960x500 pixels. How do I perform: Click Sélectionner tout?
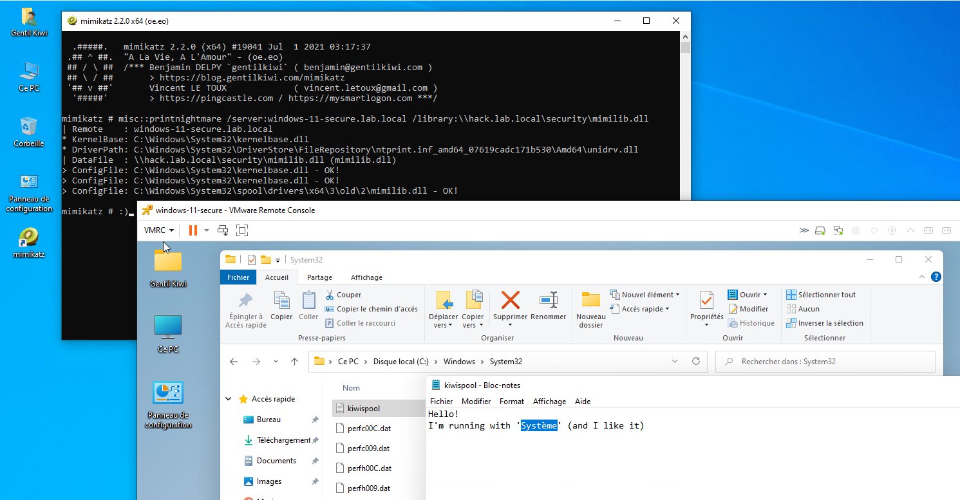821,295
